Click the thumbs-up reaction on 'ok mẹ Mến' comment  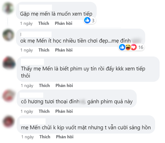[122, 47]
